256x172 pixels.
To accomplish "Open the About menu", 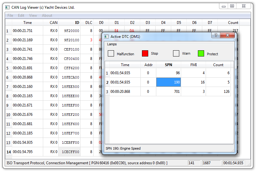I will point(47,16).
